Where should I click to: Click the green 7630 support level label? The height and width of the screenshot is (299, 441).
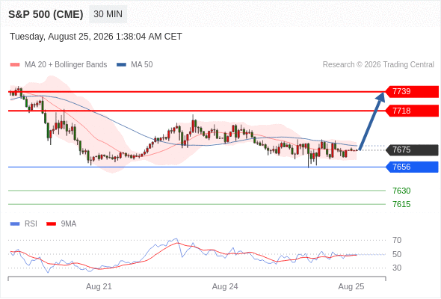[x=401, y=191]
